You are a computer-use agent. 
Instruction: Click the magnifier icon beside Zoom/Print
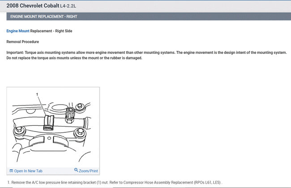pyautogui.click(x=76, y=170)
